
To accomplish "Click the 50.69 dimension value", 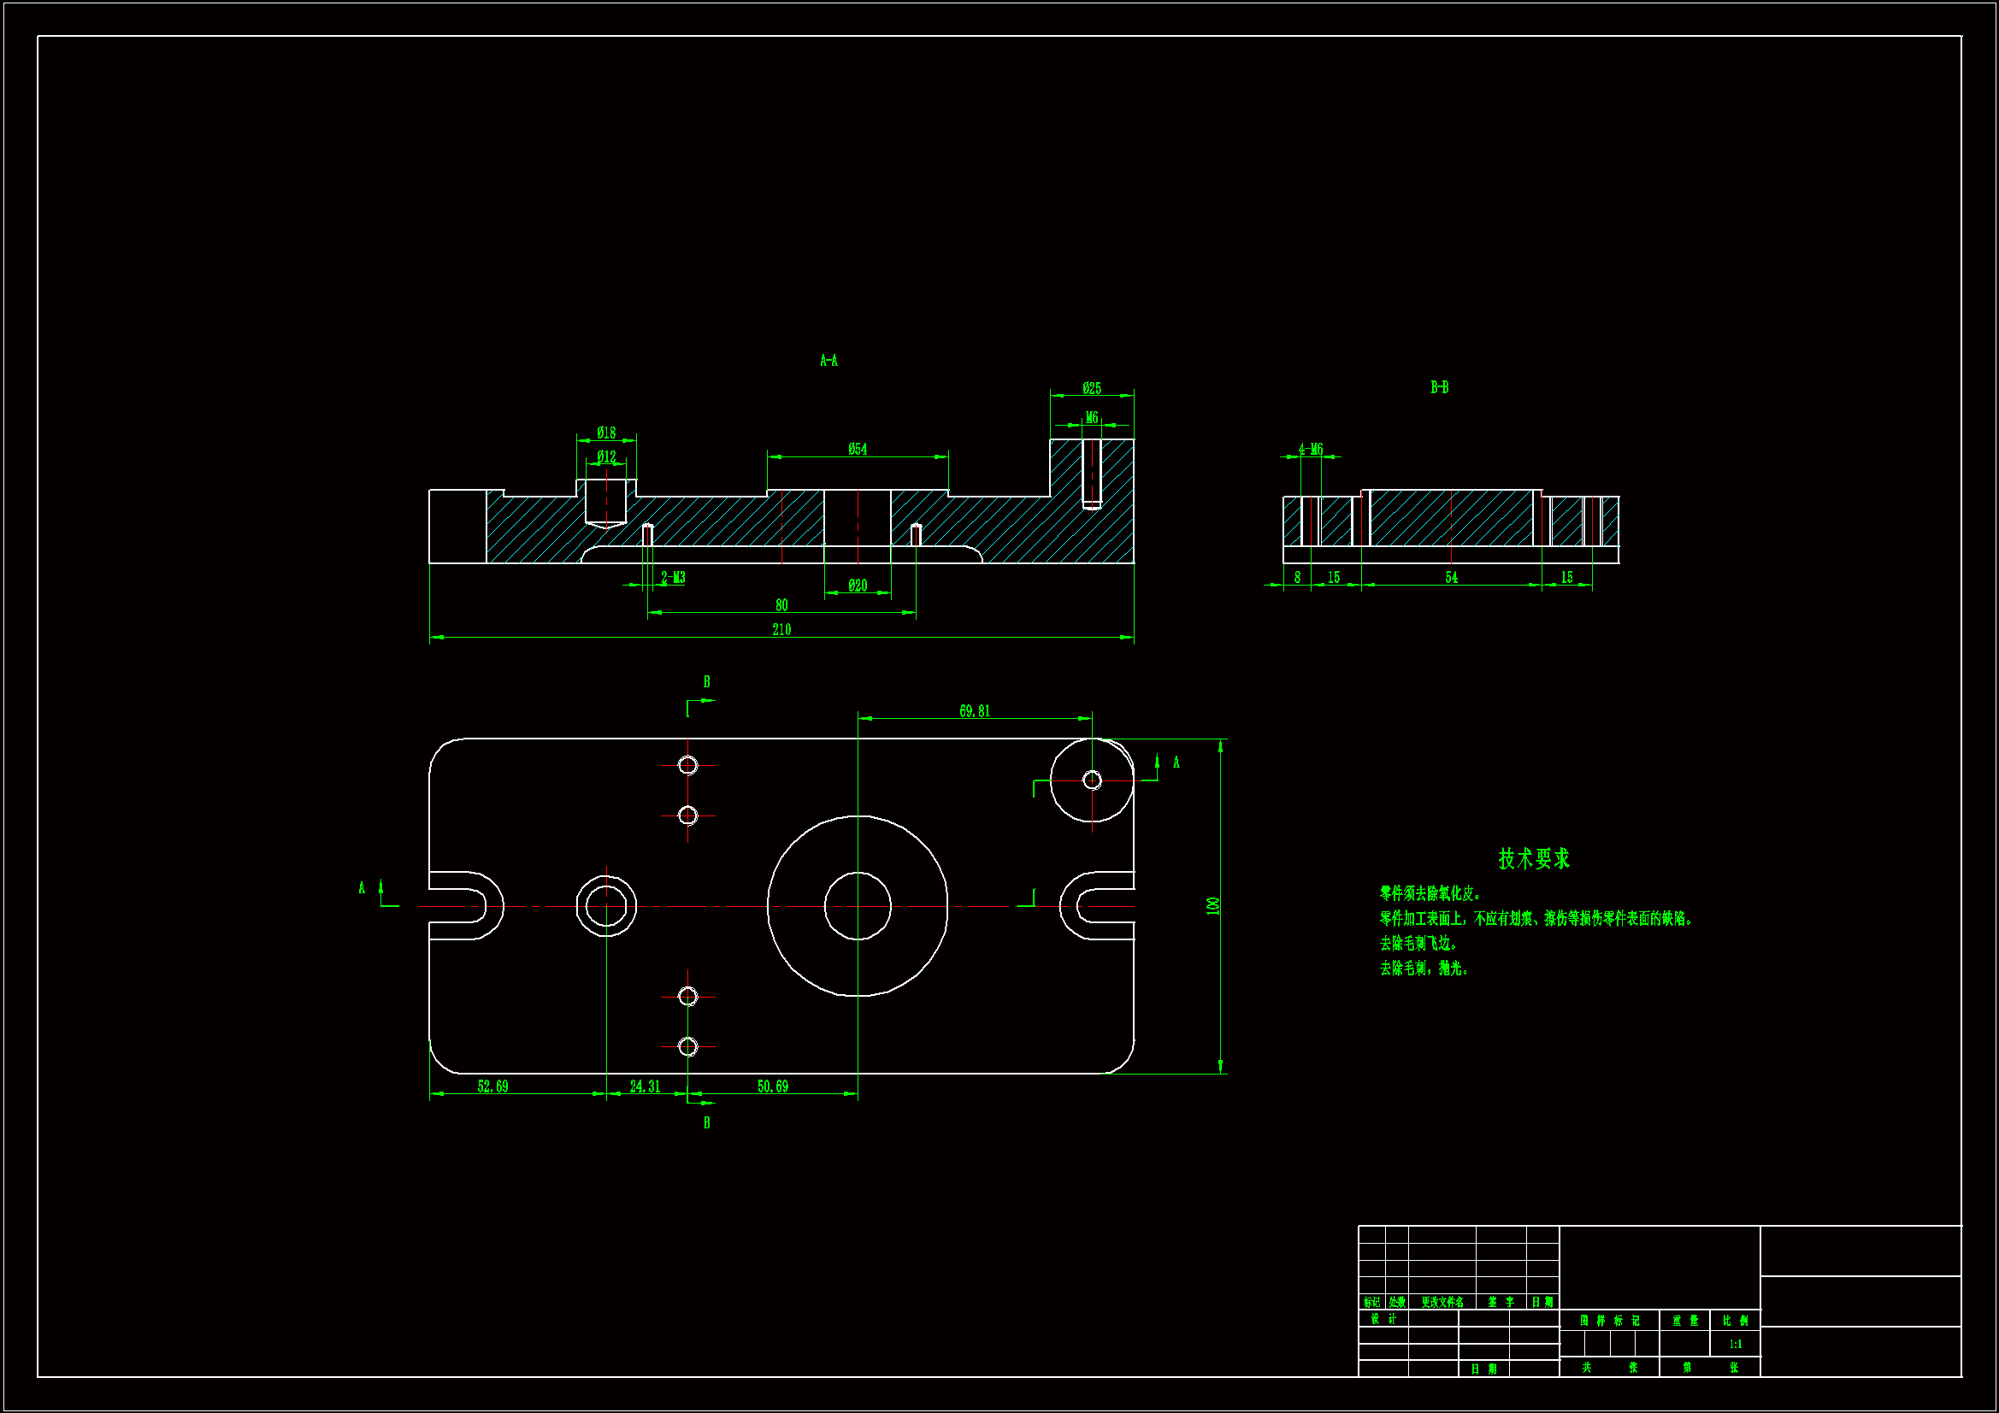I will coord(772,1086).
